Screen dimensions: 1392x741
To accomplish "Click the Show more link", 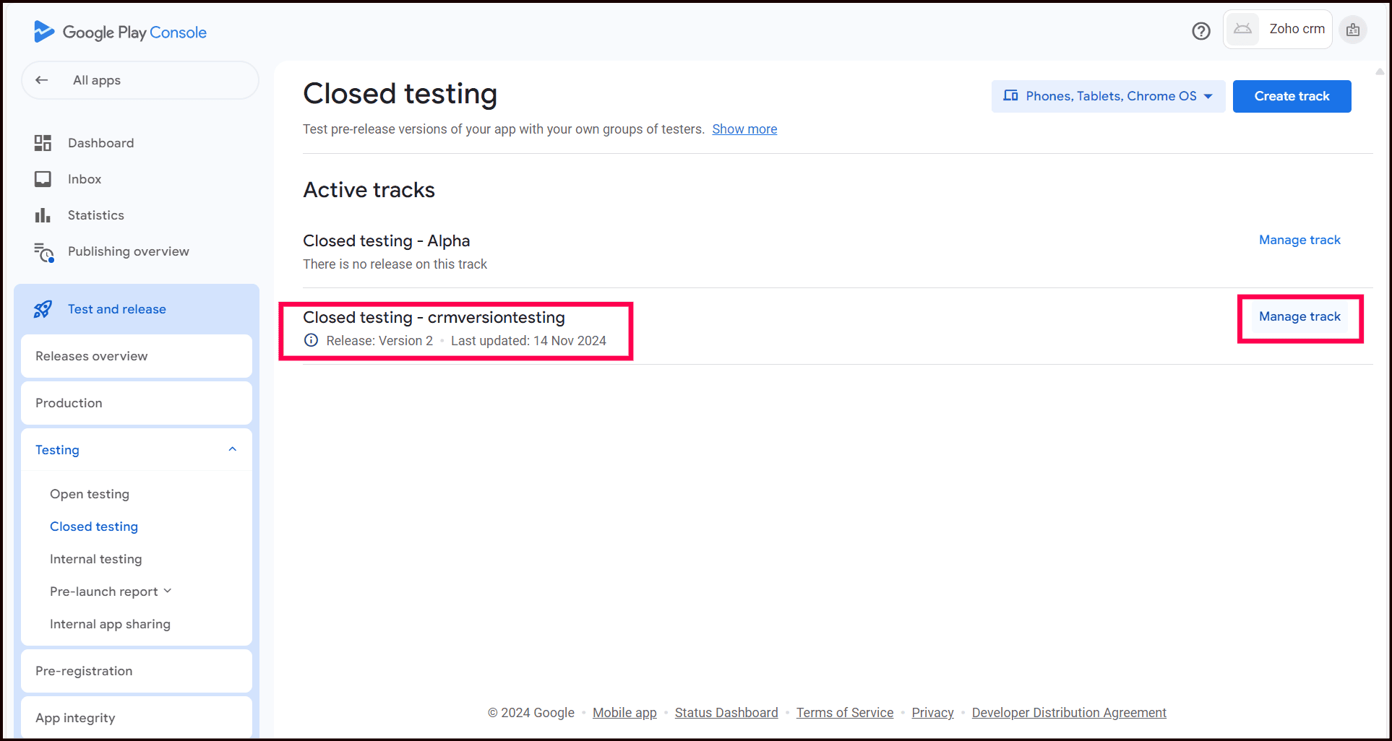I will tap(744, 129).
